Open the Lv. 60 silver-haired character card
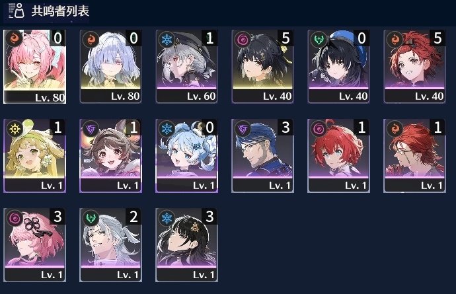The image size is (456, 294). click(x=186, y=67)
